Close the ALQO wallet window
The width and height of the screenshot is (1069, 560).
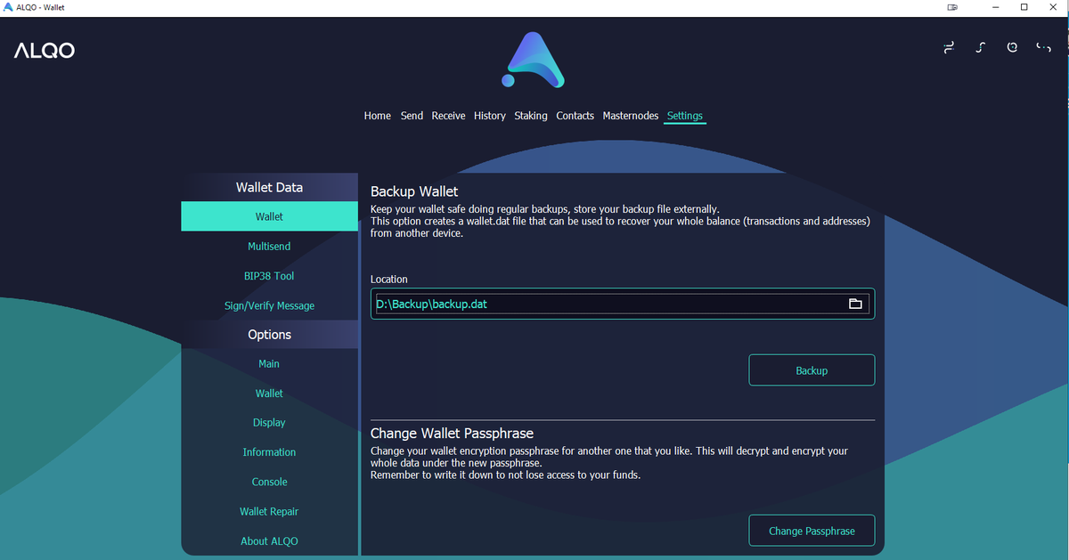pyautogui.click(x=1054, y=7)
